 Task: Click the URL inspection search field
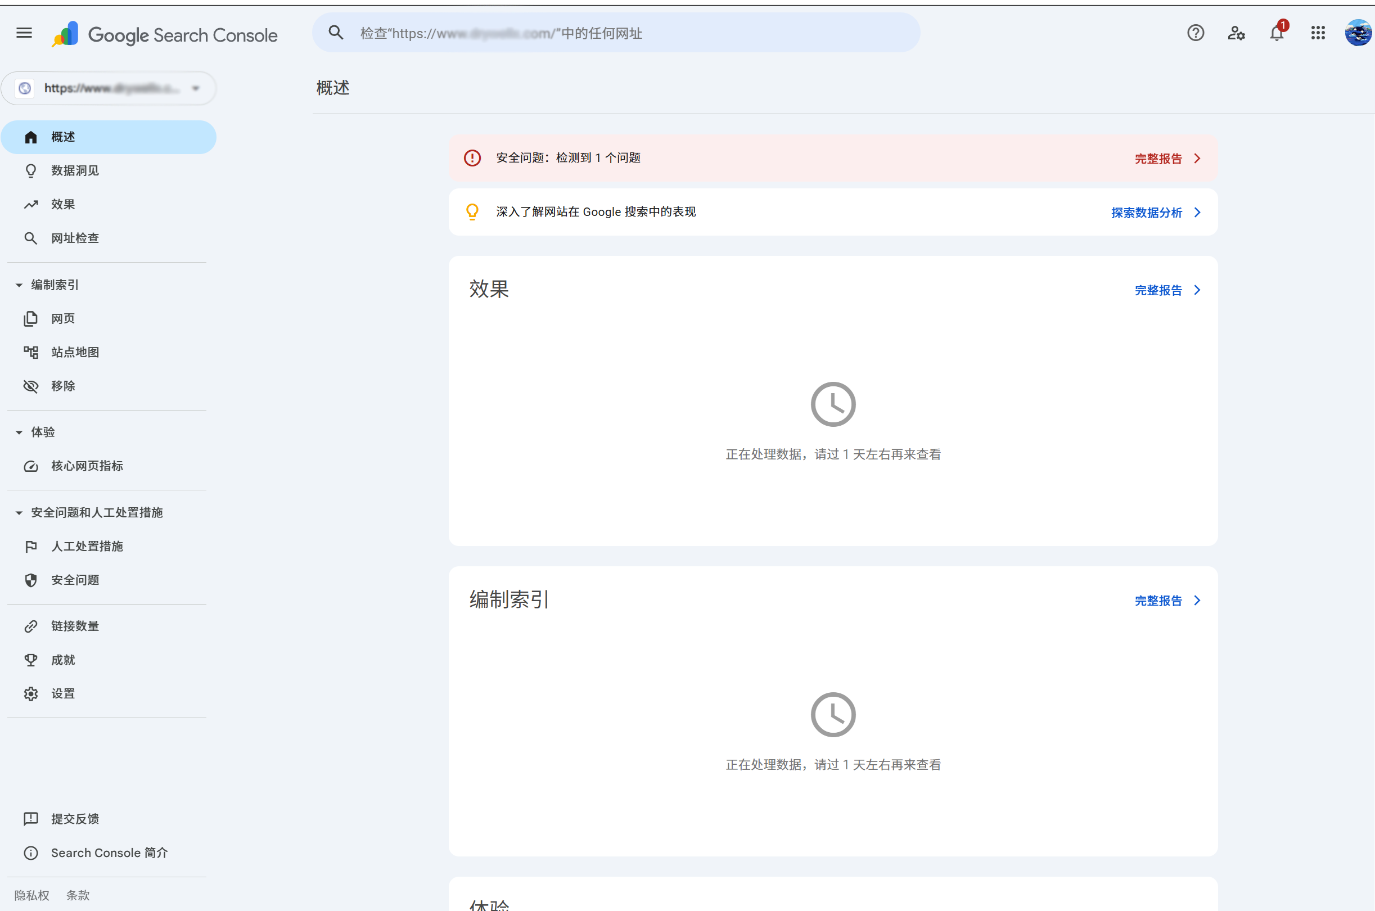point(616,33)
